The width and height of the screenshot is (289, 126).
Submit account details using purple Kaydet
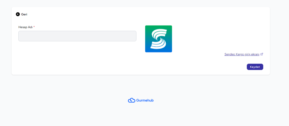(x=255, y=67)
